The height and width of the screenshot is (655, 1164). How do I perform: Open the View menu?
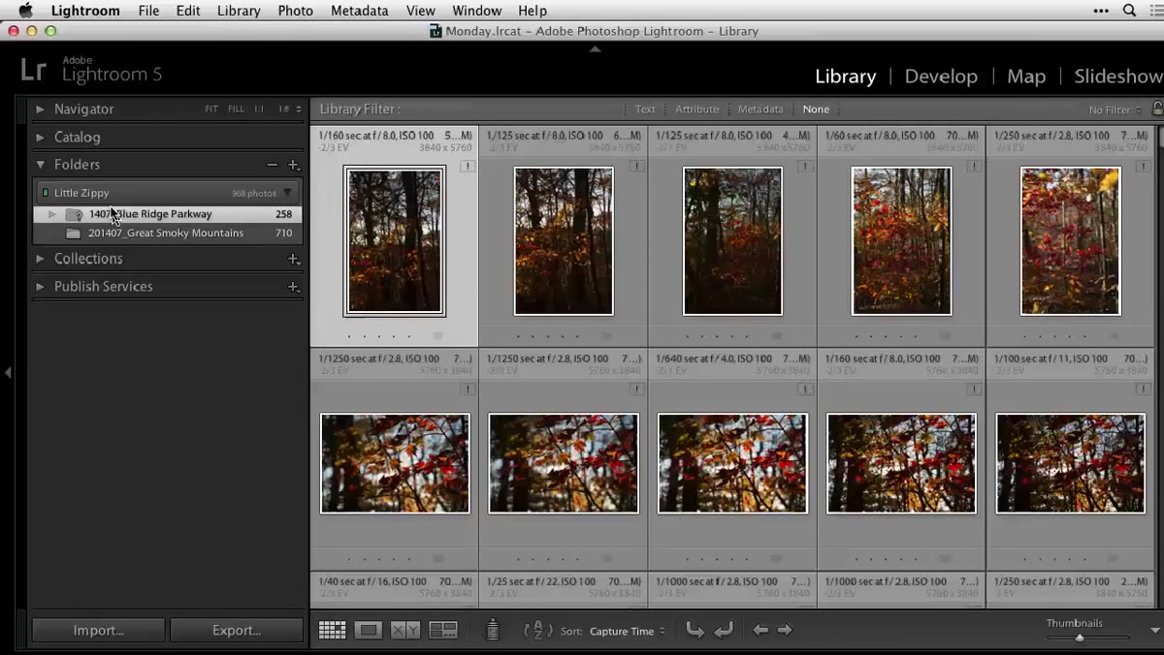[420, 11]
